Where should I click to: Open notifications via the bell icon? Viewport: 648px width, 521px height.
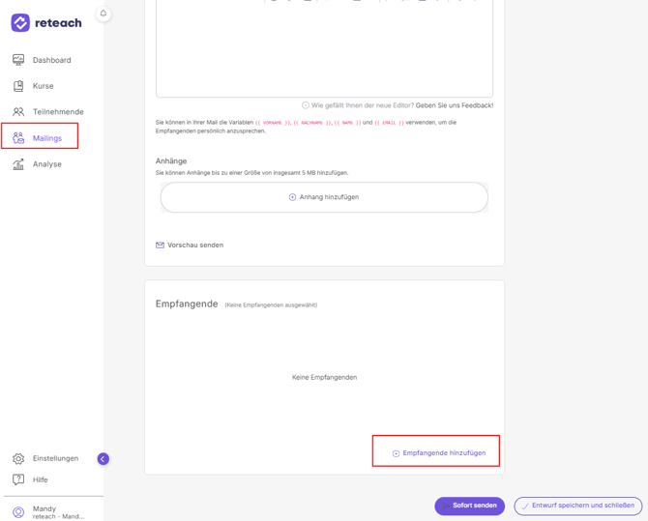[103, 14]
